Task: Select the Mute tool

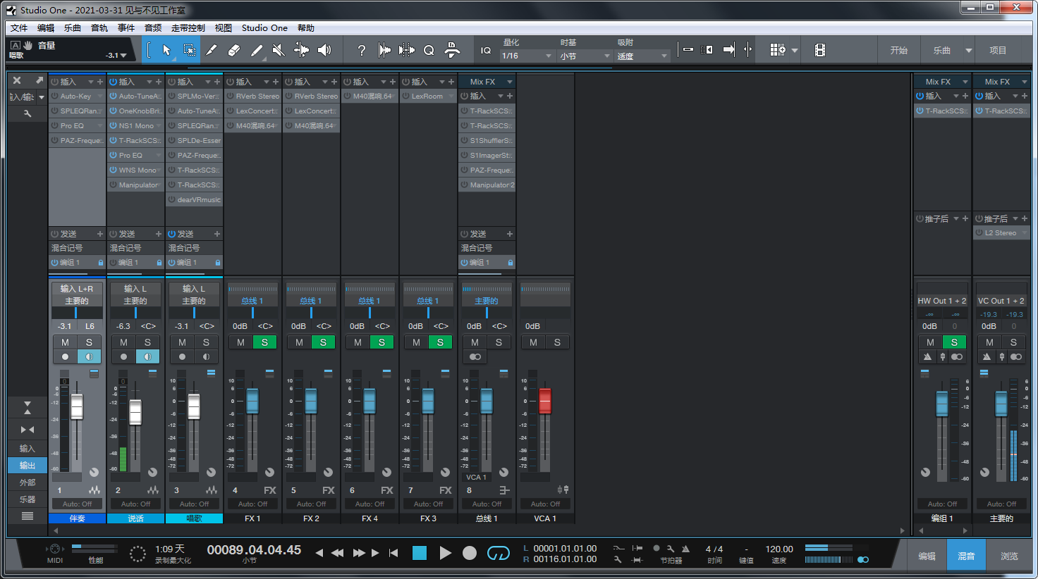Action: (x=279, y=50)
